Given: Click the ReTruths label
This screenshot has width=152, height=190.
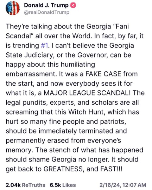Looking at the screenshot, I should click(34, 185).
